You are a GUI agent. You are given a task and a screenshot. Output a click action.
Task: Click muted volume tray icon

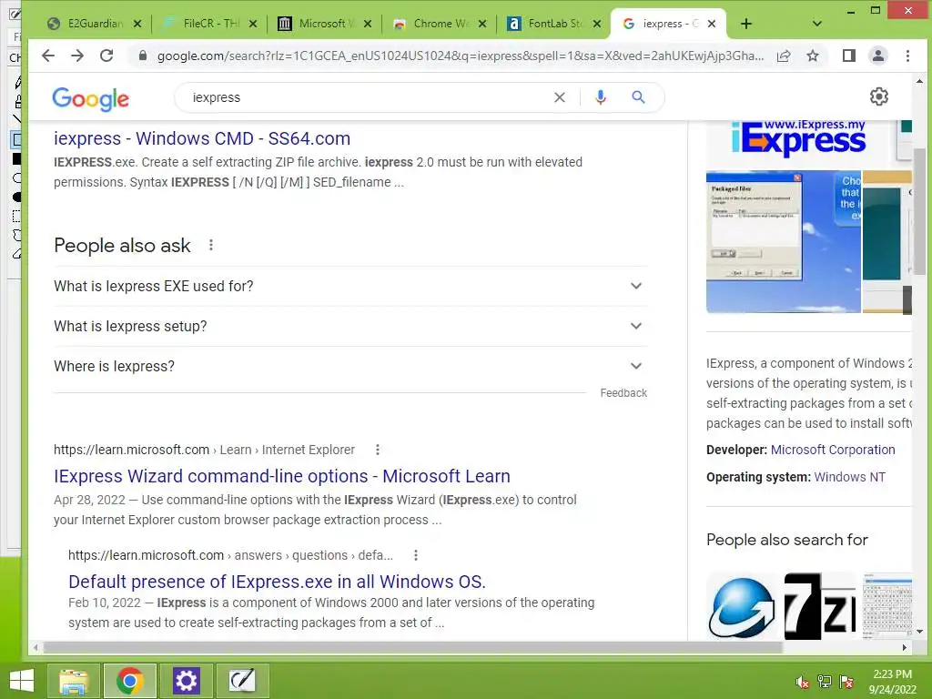pyautogui.click(x=802, y=682)
